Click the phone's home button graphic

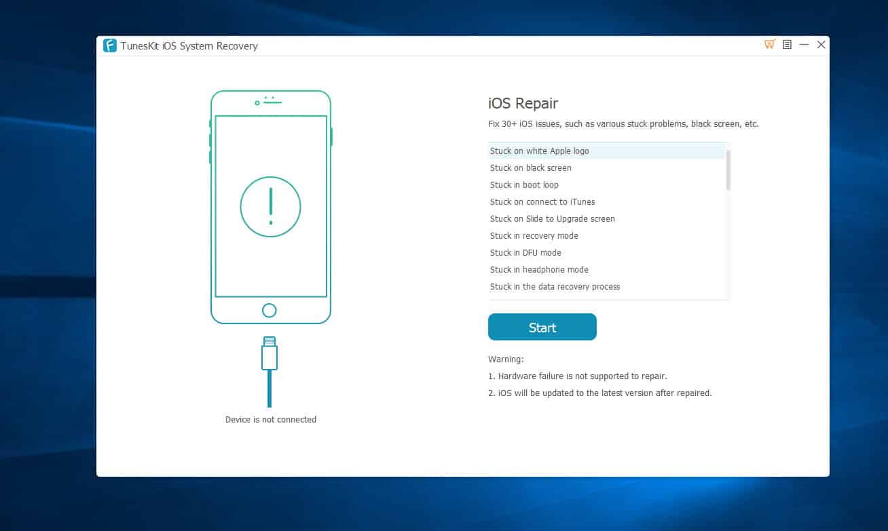(x=270, y=311)
